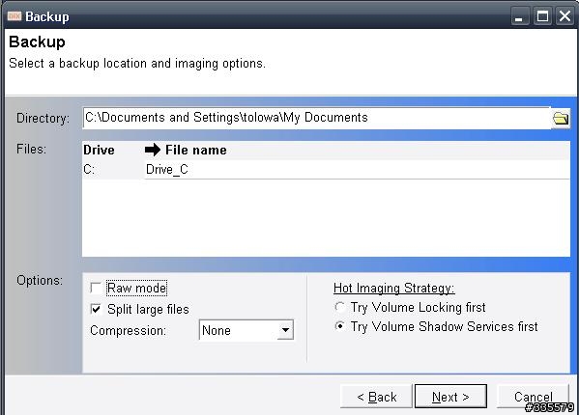Select Try Volume Shadow Services first
The width and height of the screenshot is (579, 415).
(x=339, y=326)
